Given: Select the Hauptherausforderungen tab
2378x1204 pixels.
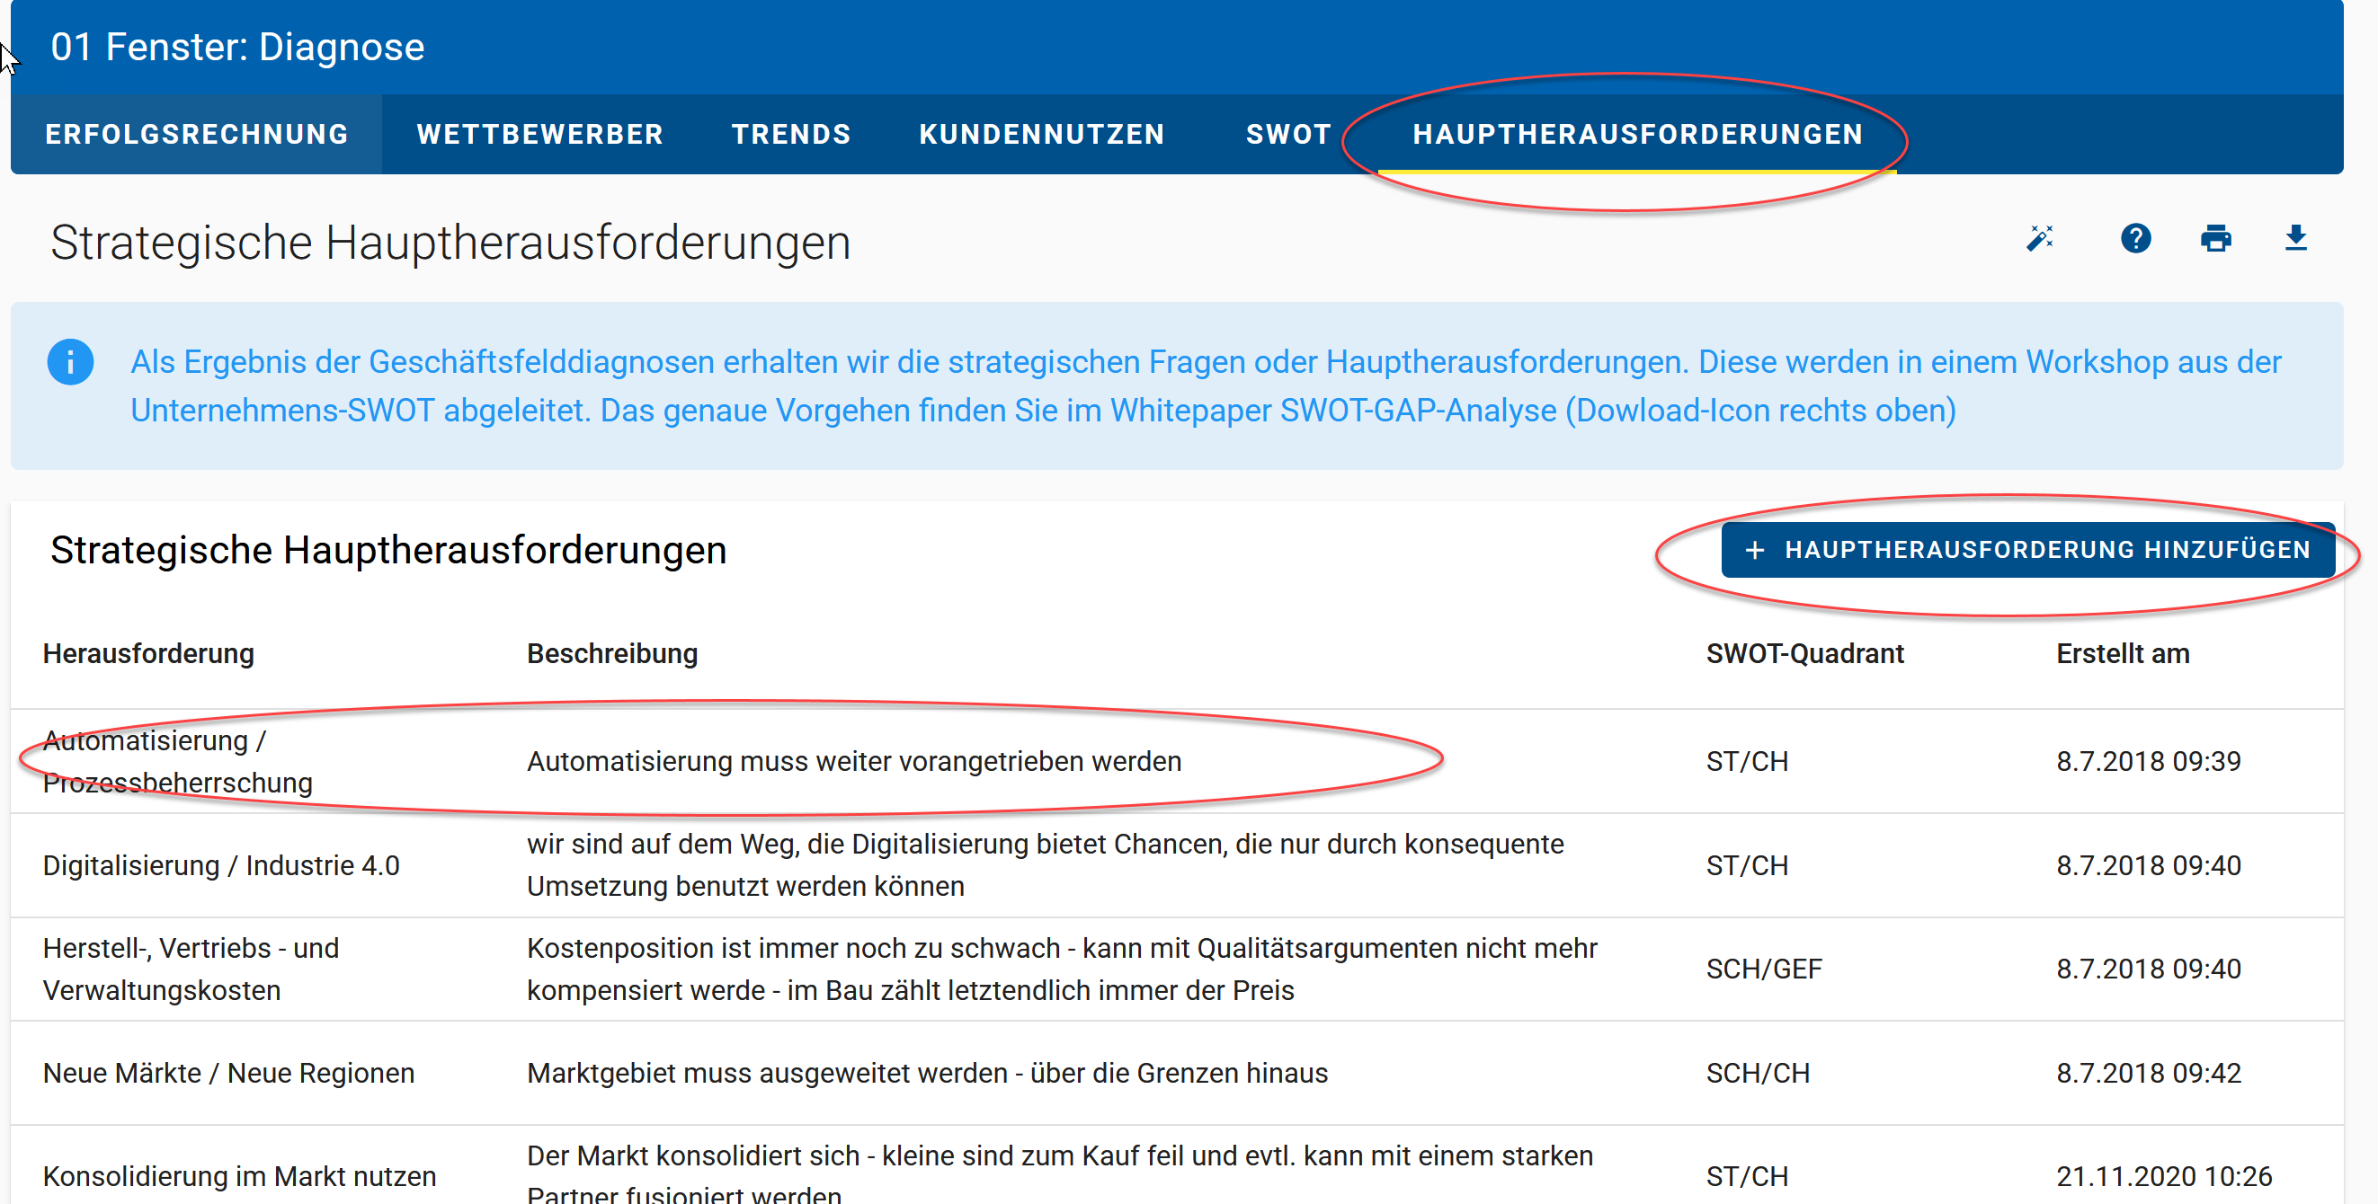Looking at the screenshot, I should pyautogui.click(x=1638, y=135).
